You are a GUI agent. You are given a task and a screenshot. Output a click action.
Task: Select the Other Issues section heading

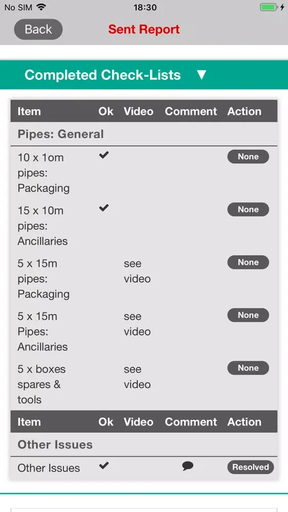(55, 445)
